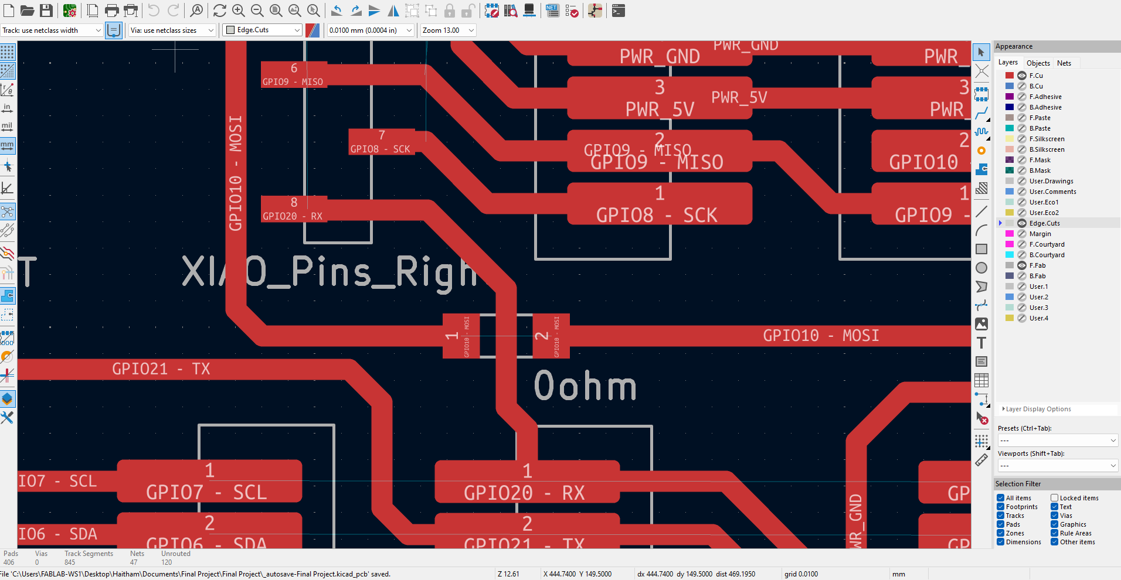The image size is (1121, 580).
Task: Open the grid size dropdown
Action: coord(371,30)
